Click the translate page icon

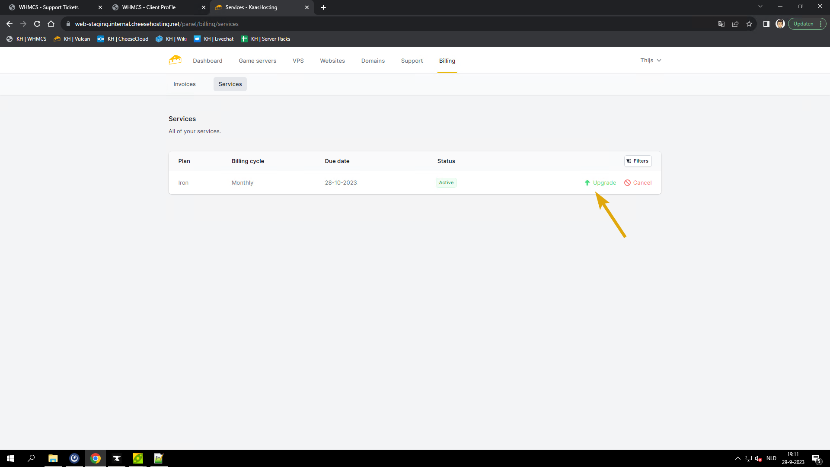pyautogui.click(x=721, y=24)
